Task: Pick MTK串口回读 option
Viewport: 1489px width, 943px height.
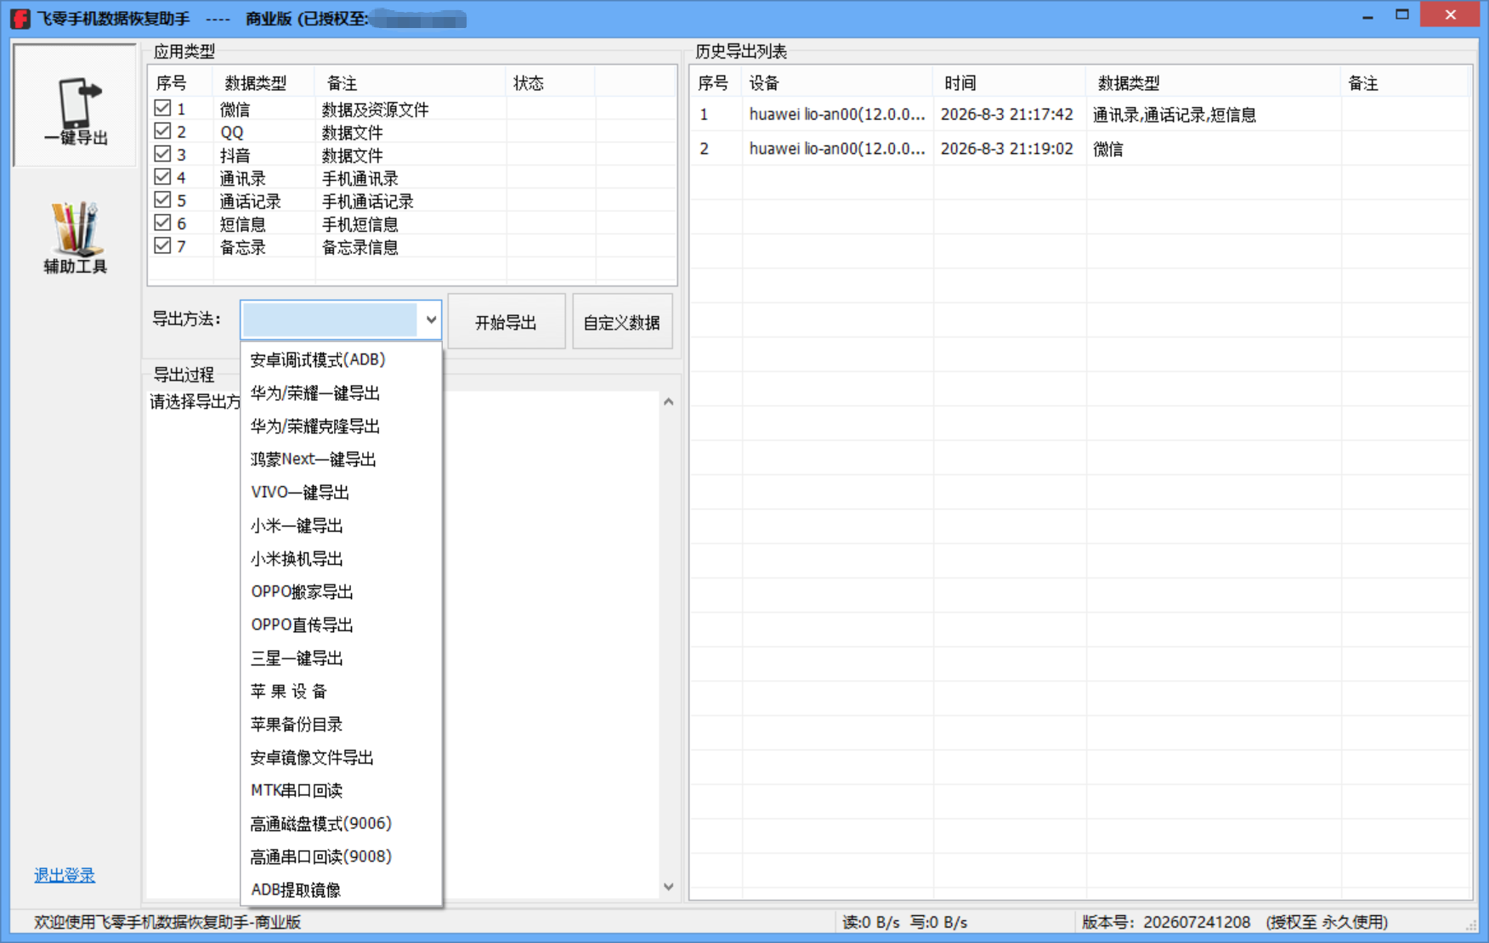Action: (341, 790)
